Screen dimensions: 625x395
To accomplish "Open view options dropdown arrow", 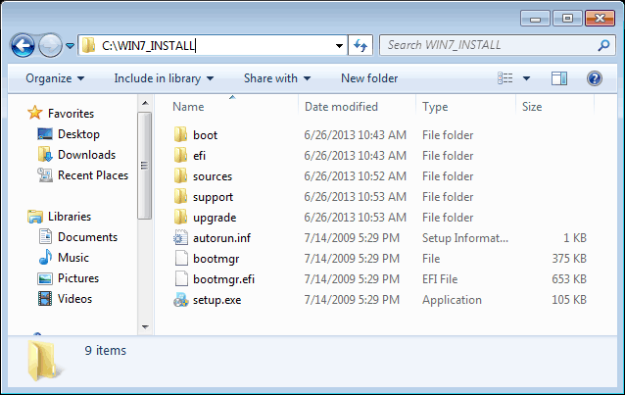I will [x=526, y=78].
